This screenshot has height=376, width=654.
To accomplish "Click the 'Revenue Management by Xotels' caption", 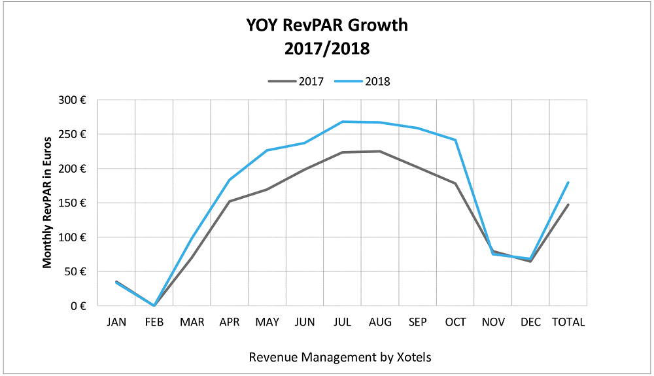I will [340, 357].
